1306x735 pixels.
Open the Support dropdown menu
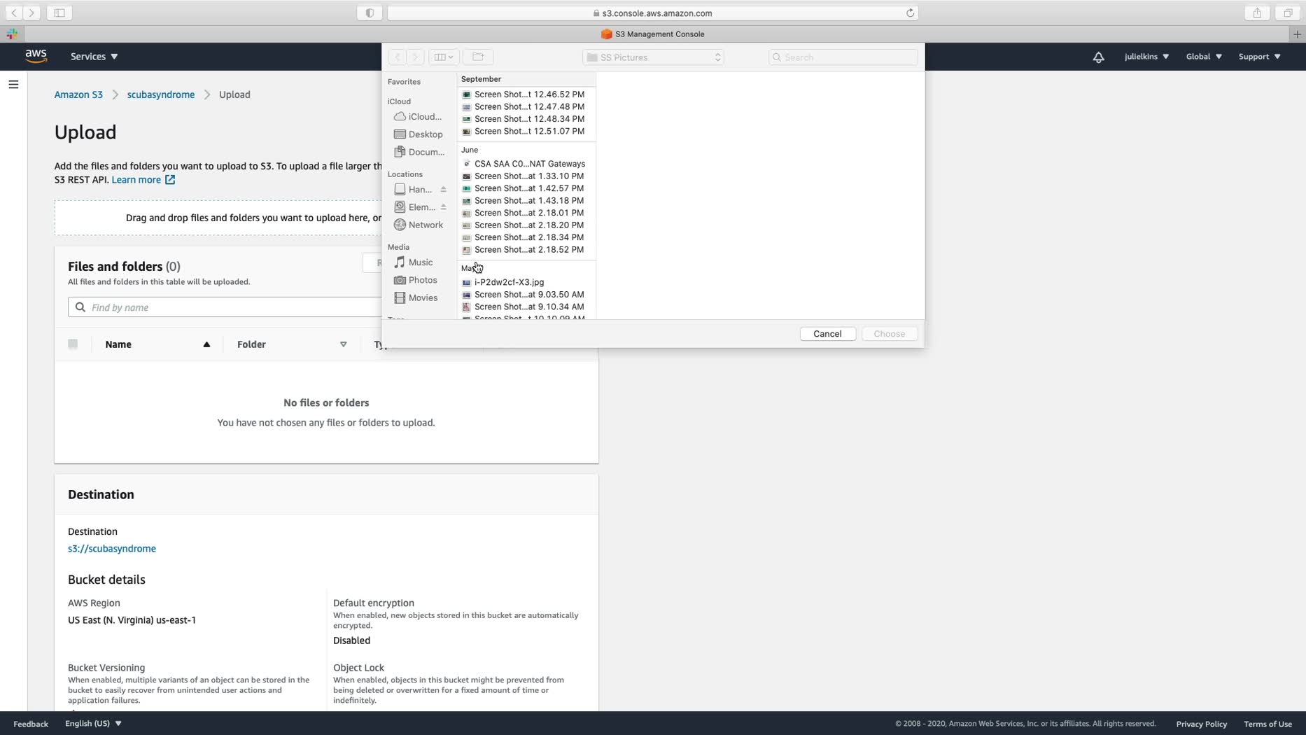[x=1259, y=57]
